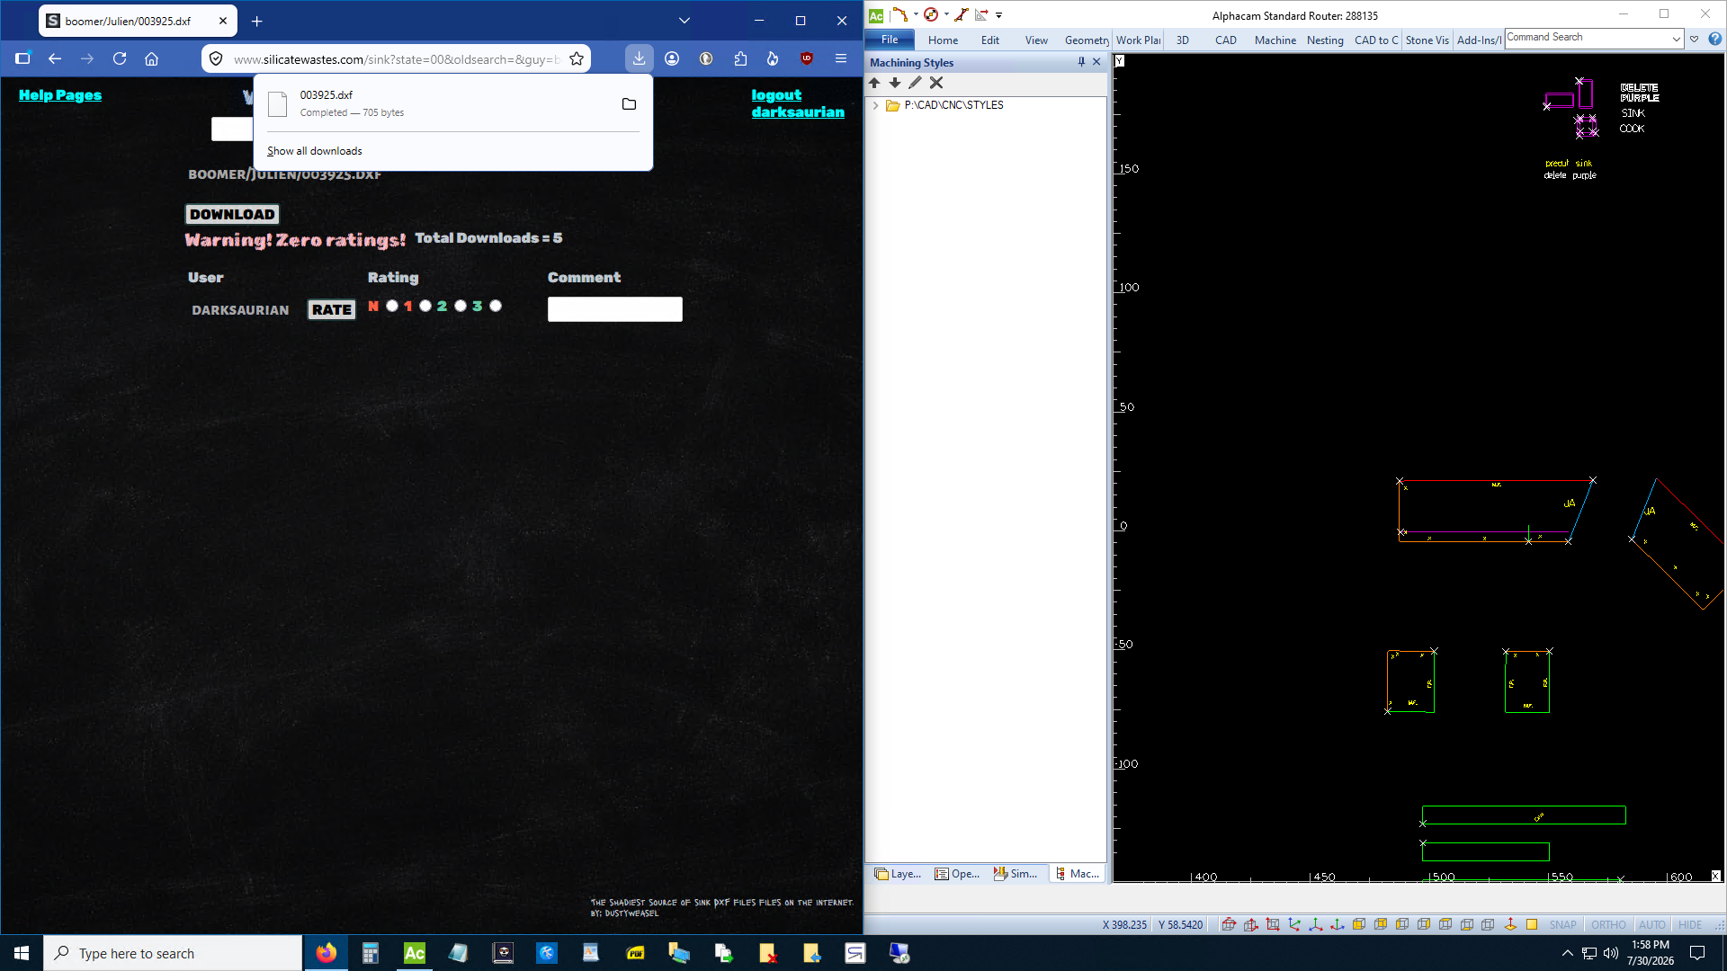Viewport: 1727px width, 971px height.
Task: Bookmark this page with the star icon
Action: (x=577, y=58)
